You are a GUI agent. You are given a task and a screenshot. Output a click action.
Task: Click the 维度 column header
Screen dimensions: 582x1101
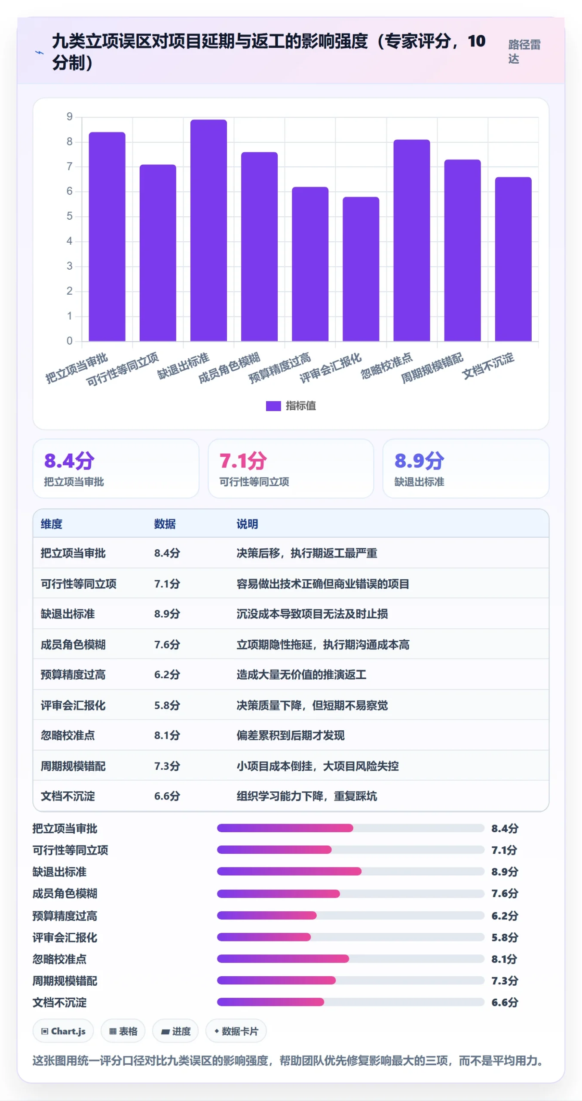click(52, 524)
